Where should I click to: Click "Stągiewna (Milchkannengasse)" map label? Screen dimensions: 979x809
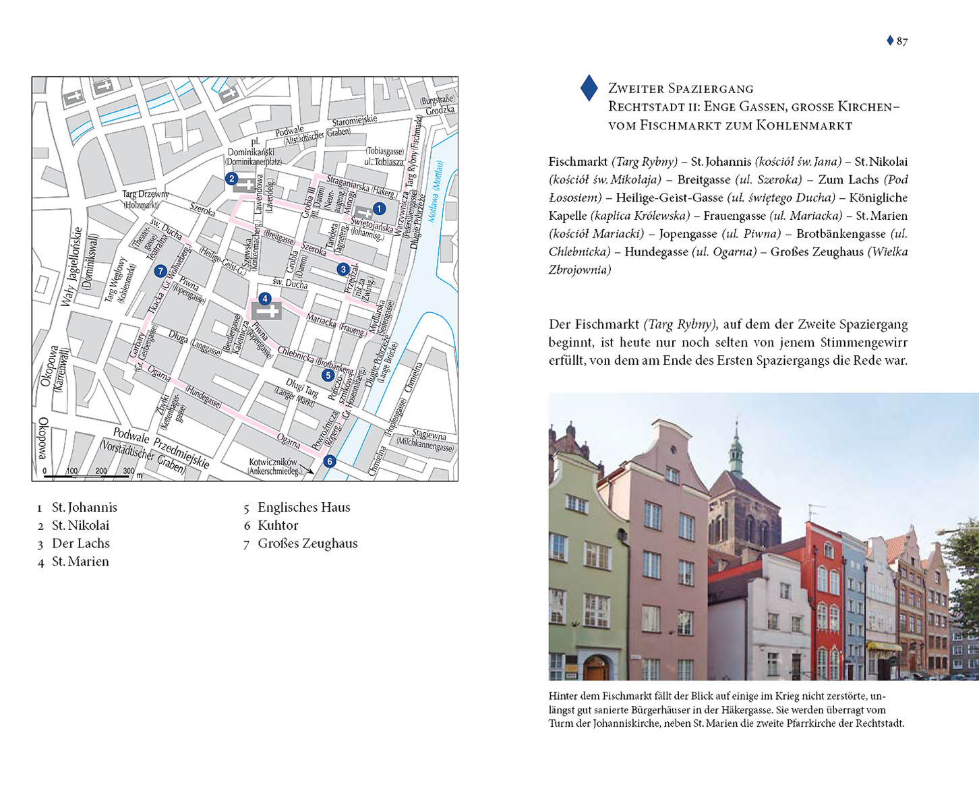[x=426, y=440]
